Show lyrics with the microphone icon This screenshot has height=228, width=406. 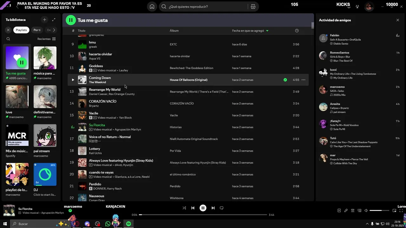click(x=346, y=211)
